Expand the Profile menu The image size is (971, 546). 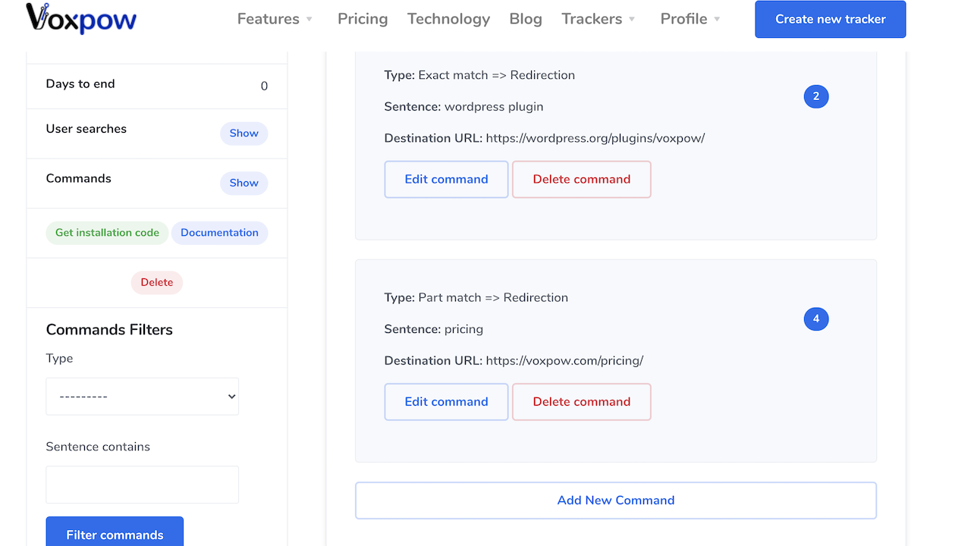(x=690, y=19)
